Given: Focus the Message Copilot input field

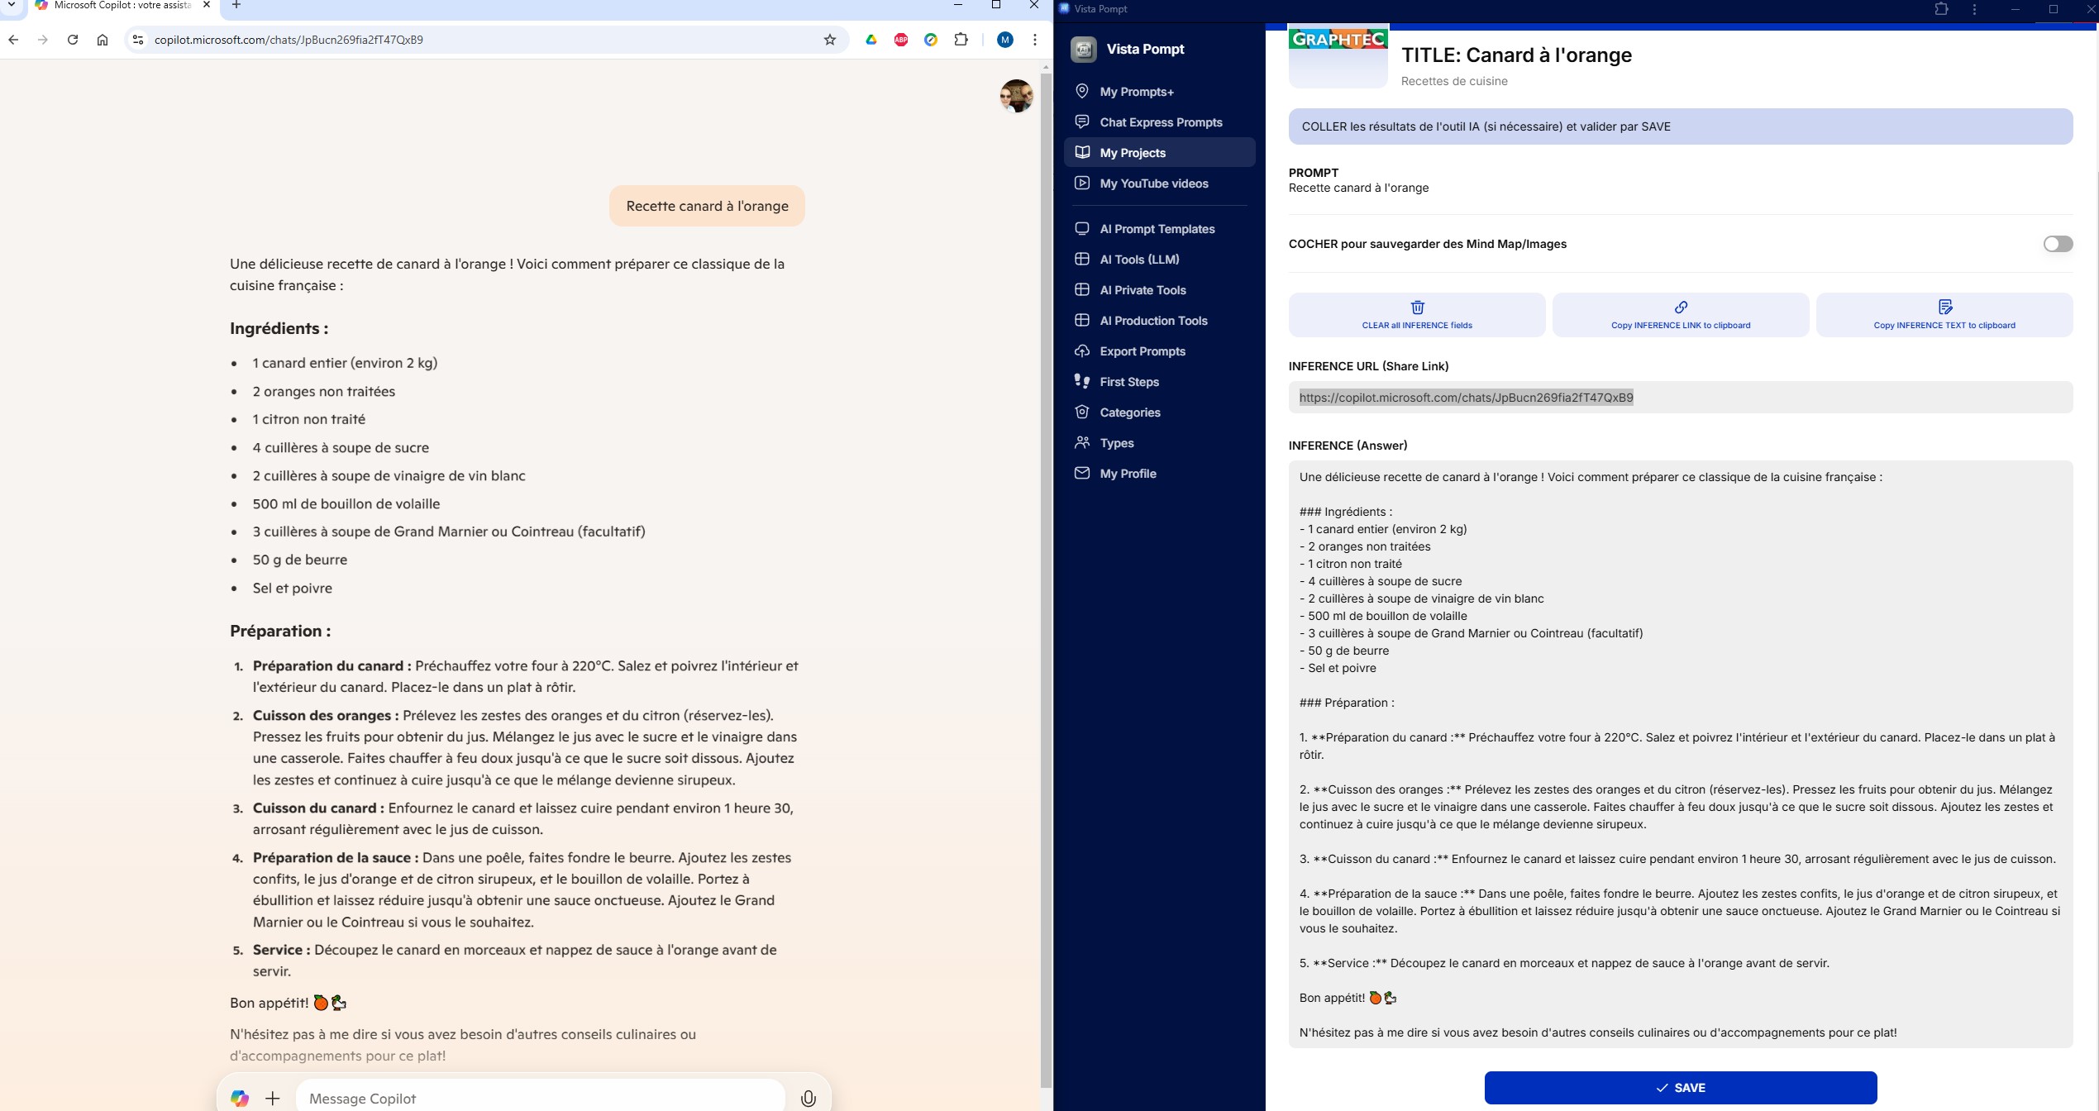Looking at the screenshot, I should pyautogui.click(x=540, y=1098).
